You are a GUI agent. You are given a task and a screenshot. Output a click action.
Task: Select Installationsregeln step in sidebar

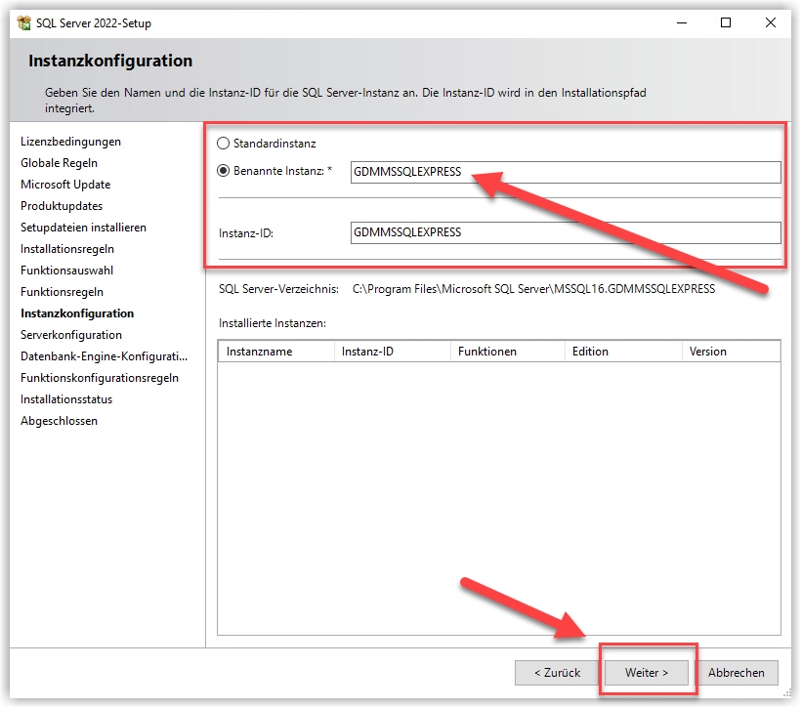67,249
